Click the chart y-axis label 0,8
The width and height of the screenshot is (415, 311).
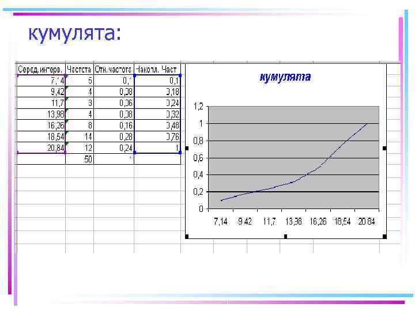(x=198, y=141)
